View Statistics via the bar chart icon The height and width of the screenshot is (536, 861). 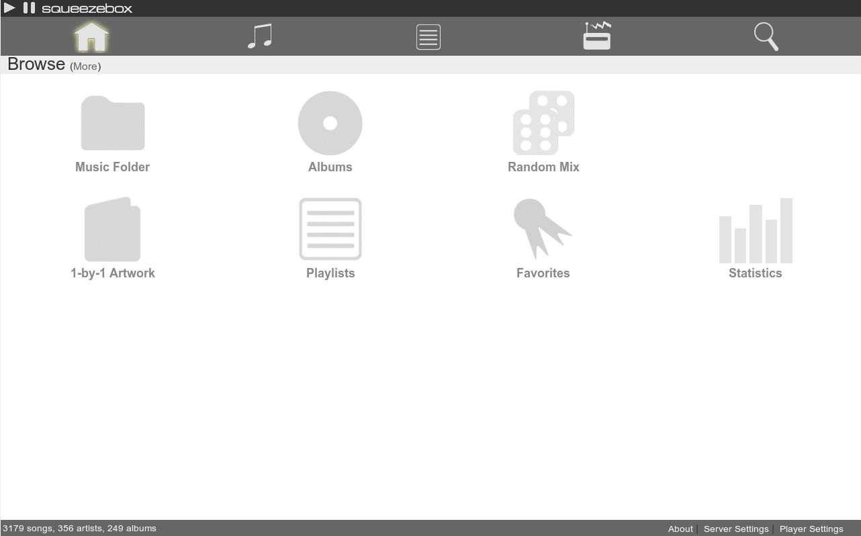[756, 230]
